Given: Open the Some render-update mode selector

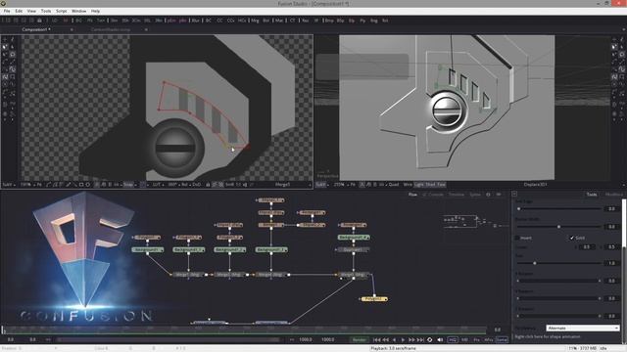Looking at the screenshot, I should [x=502, y=339].
